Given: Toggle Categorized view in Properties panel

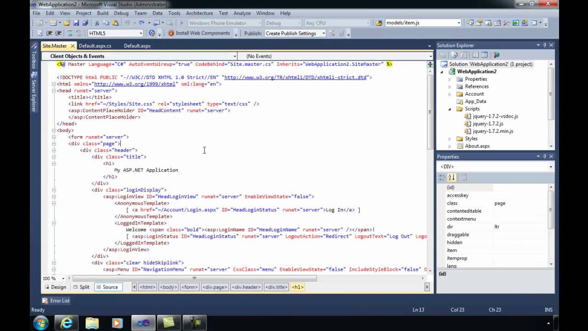Looking at the screenshot, I should (442, 177).
